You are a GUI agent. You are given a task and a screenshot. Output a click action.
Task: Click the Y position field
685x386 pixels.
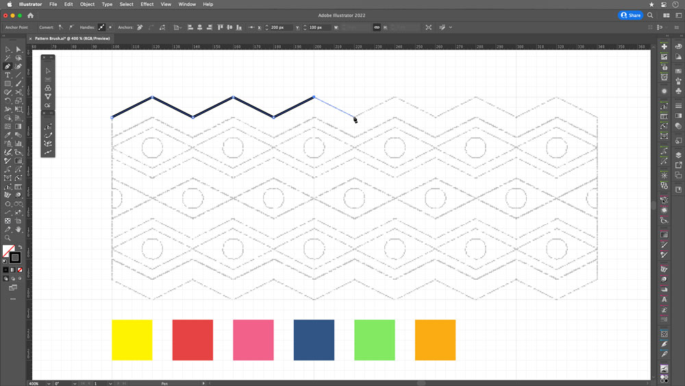(x=319, y=27)
